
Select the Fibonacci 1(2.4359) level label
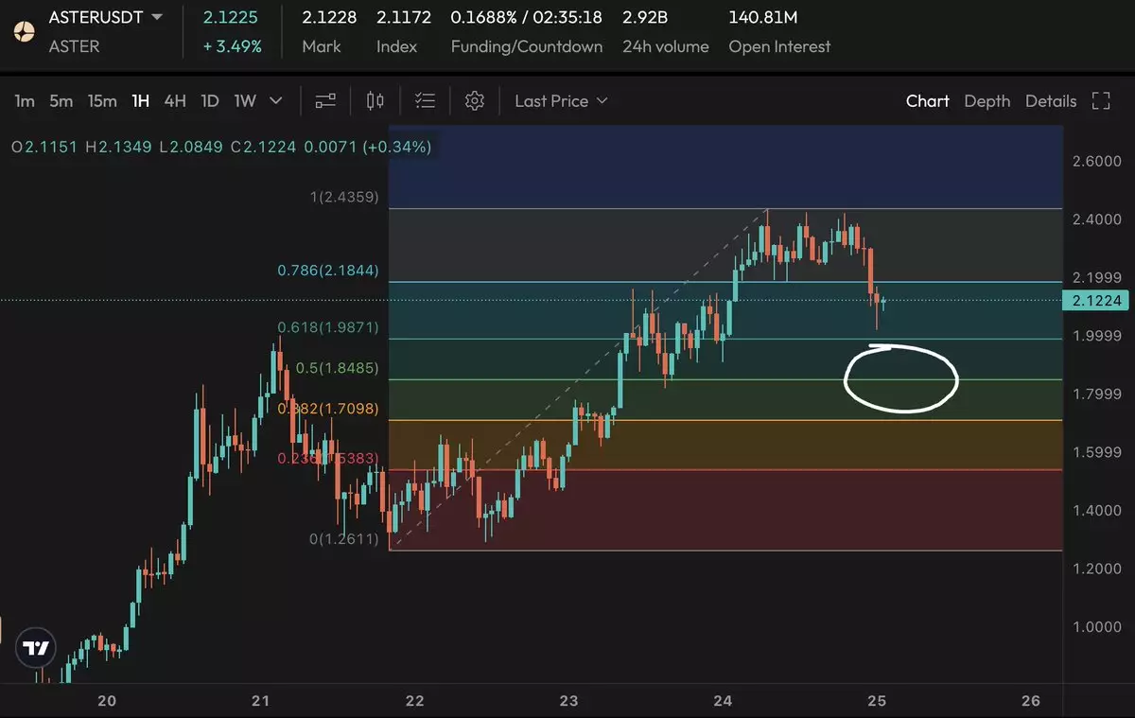(x=346, y=197)
